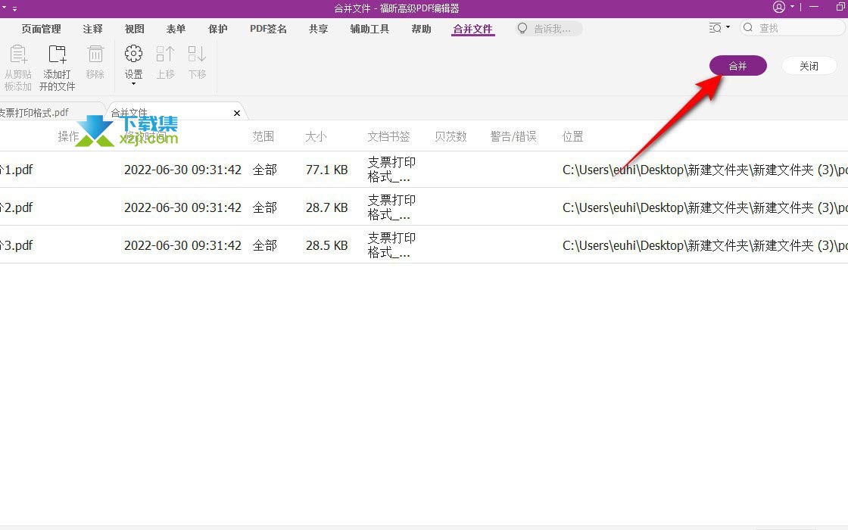Expand the find options dropdown arrow
This screenshot has width=848, height=530.
click(x=728, y=27)
